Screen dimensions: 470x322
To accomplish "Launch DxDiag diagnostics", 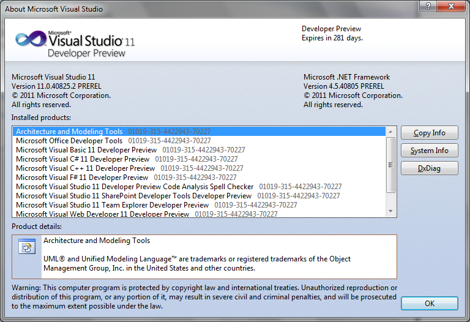I will click(429, 168).
